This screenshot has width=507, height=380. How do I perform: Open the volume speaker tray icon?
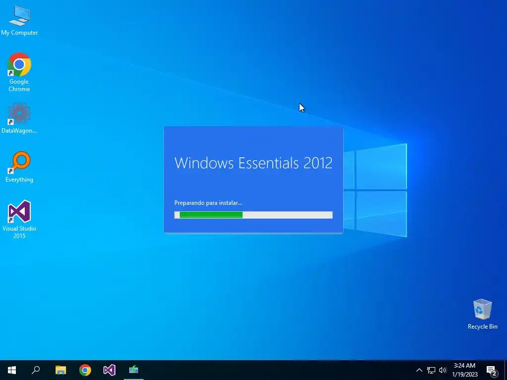click(x=443, y=370)
